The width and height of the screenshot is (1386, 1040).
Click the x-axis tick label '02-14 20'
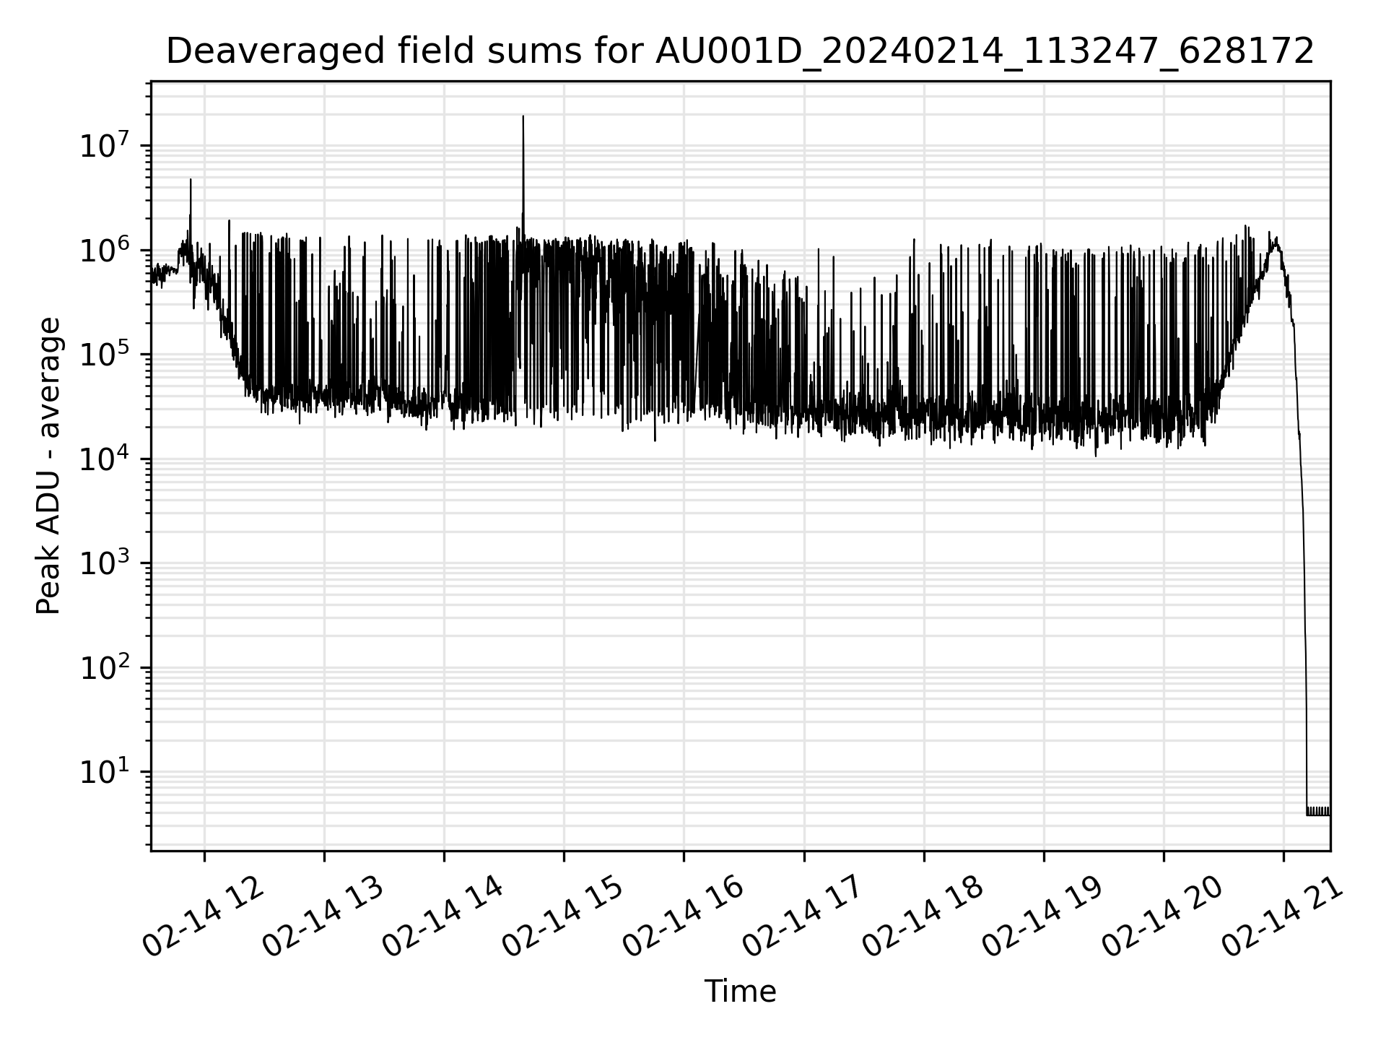tap(1164, 918)
